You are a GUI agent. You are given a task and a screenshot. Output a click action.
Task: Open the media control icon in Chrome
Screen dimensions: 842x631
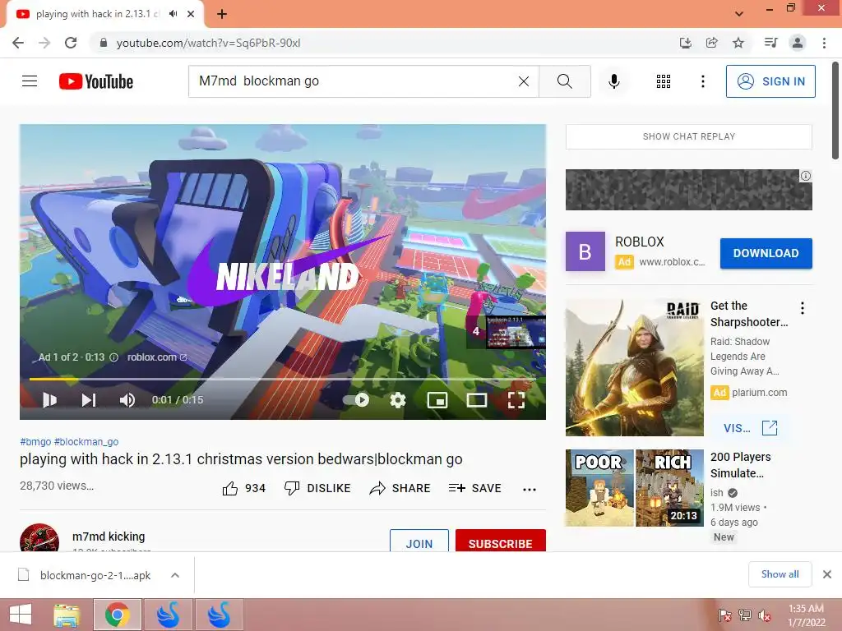pos(770,43)
